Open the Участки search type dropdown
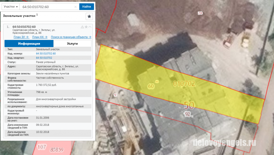The width and height of the screenshot is (274, 155). 11,7
